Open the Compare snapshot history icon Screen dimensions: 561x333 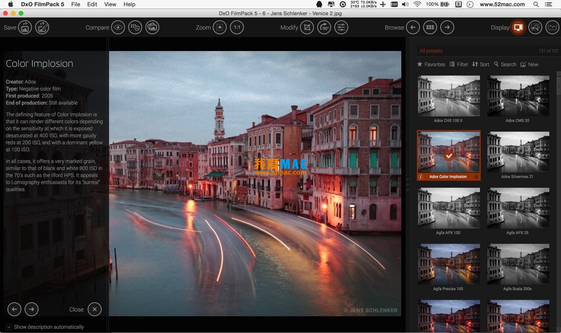pyautogui.click(x=135, y=27)
